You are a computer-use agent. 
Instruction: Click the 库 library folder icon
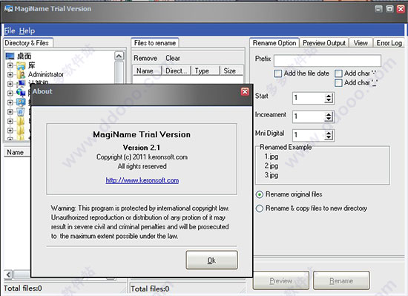tap(21, 65)
